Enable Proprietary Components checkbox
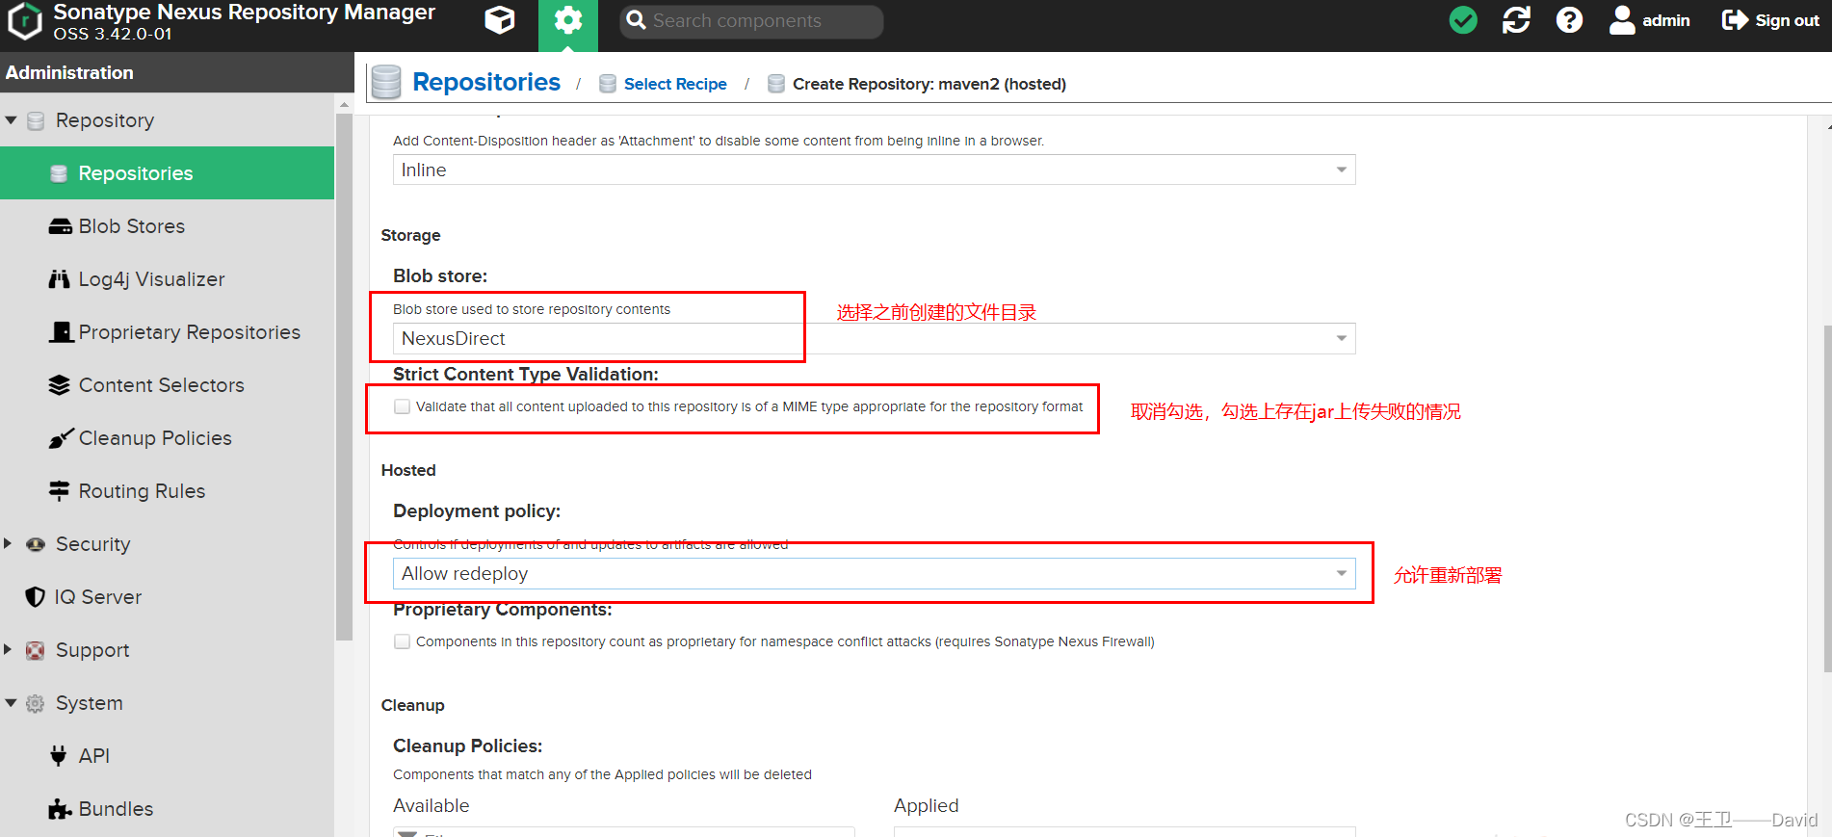 coord(403,641)
